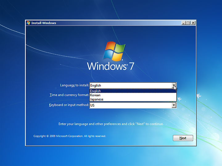Click the 'Windows 7' wordmark text

click(x=110, y=66)
